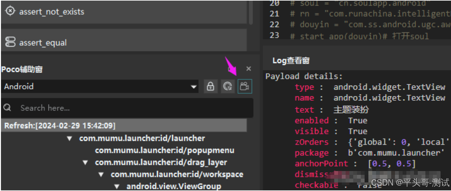Close the Poco辅助窗 panel

click(249, 69)
